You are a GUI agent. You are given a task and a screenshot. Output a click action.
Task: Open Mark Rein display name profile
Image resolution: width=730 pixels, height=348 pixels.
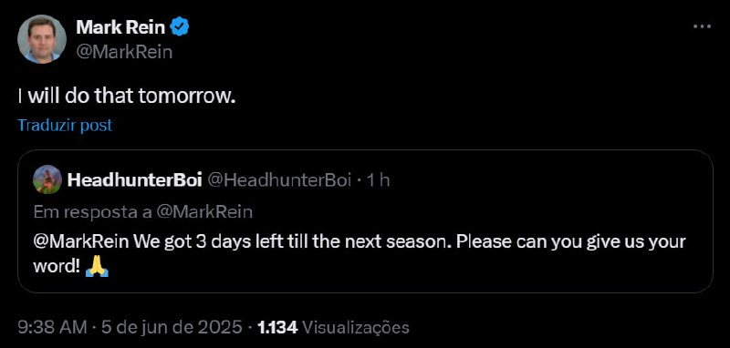pos(120,28)
